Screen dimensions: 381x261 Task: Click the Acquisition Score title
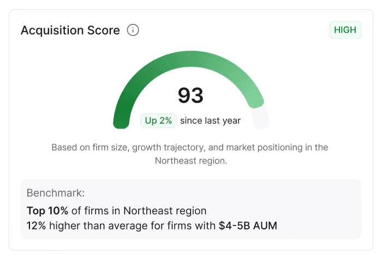click(70, 31)
